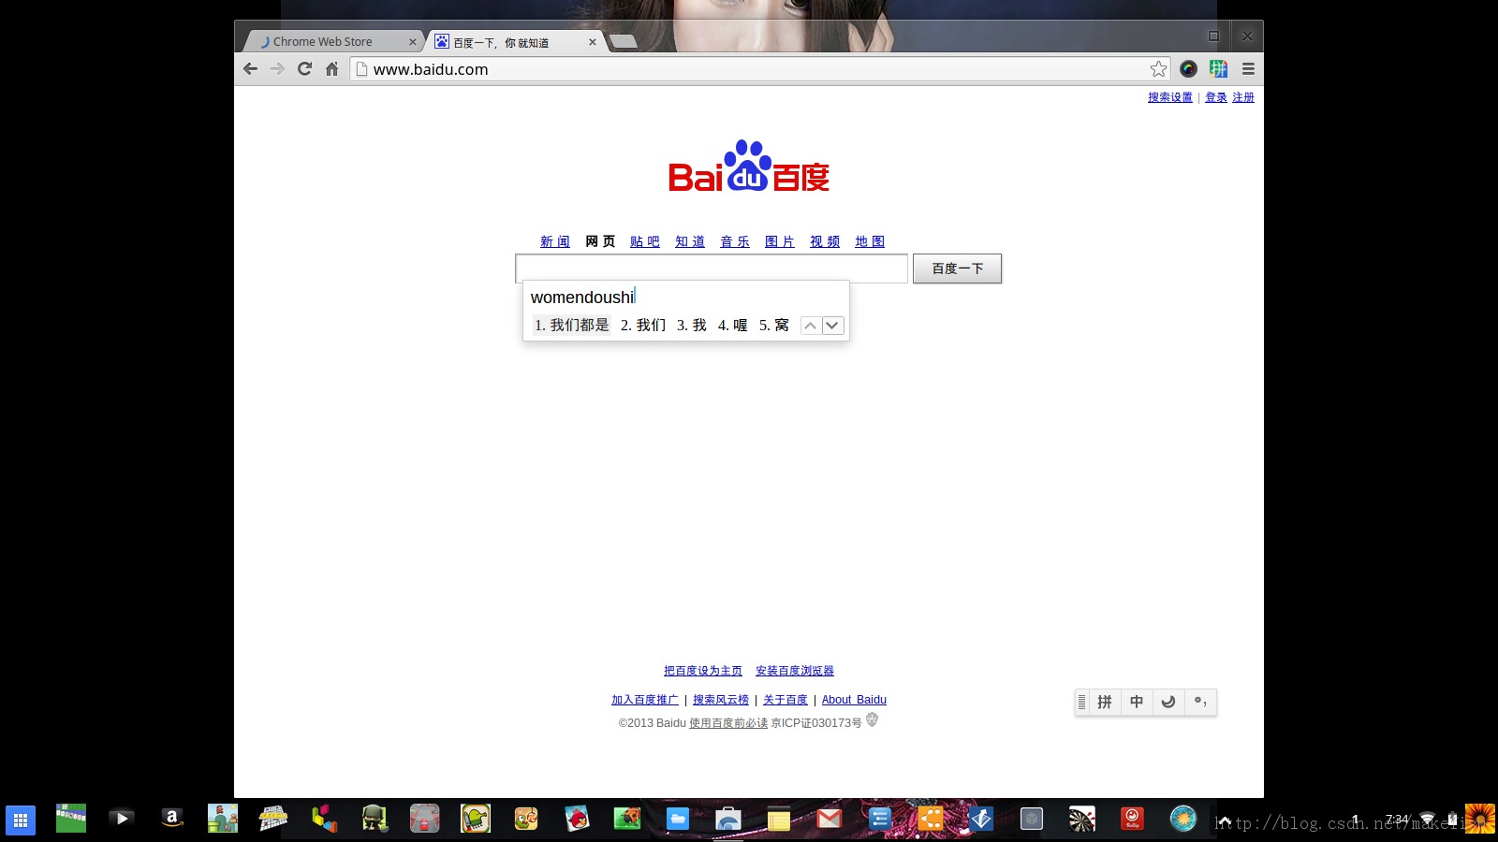Click the green pinyin extension icon in toolbar
This screenshot has height=842, width=1498.
1218,68
